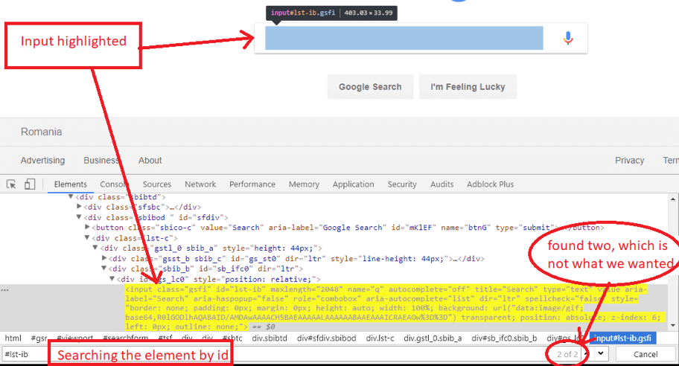This screenshot has width=679, height=366.
Task: Select div#sb_ifc0.sbib_b in the breadcrumb bar
Action: tap(504, 338)
